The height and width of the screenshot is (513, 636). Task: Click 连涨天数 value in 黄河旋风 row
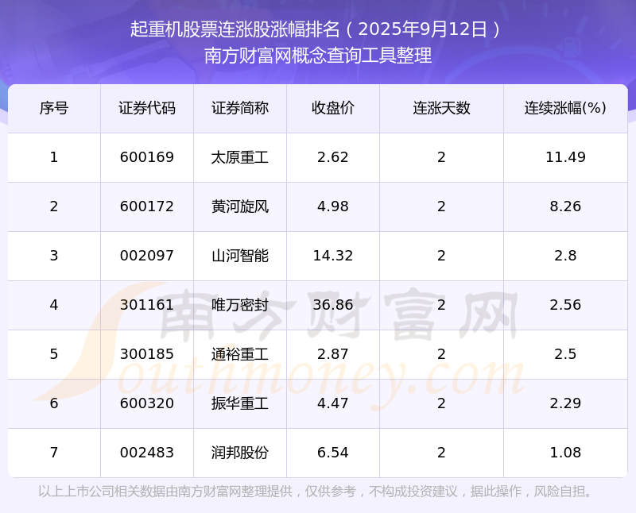[442, 206]
